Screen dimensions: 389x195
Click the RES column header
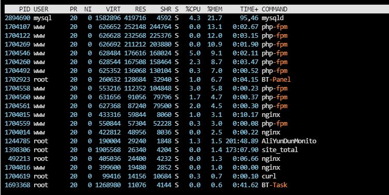coord(140,9)
